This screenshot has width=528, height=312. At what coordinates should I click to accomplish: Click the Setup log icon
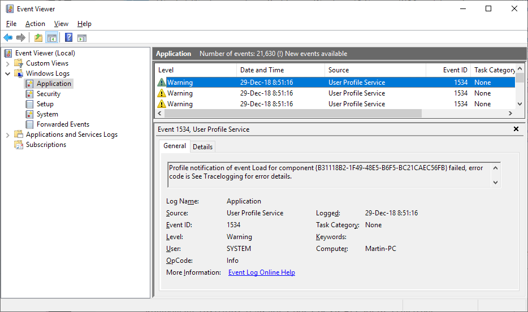pyautogui.click(x=29, y=104)
